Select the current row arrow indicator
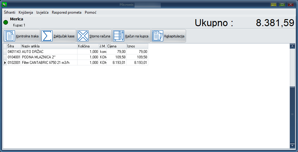298x152 pixels. (5, 63)
